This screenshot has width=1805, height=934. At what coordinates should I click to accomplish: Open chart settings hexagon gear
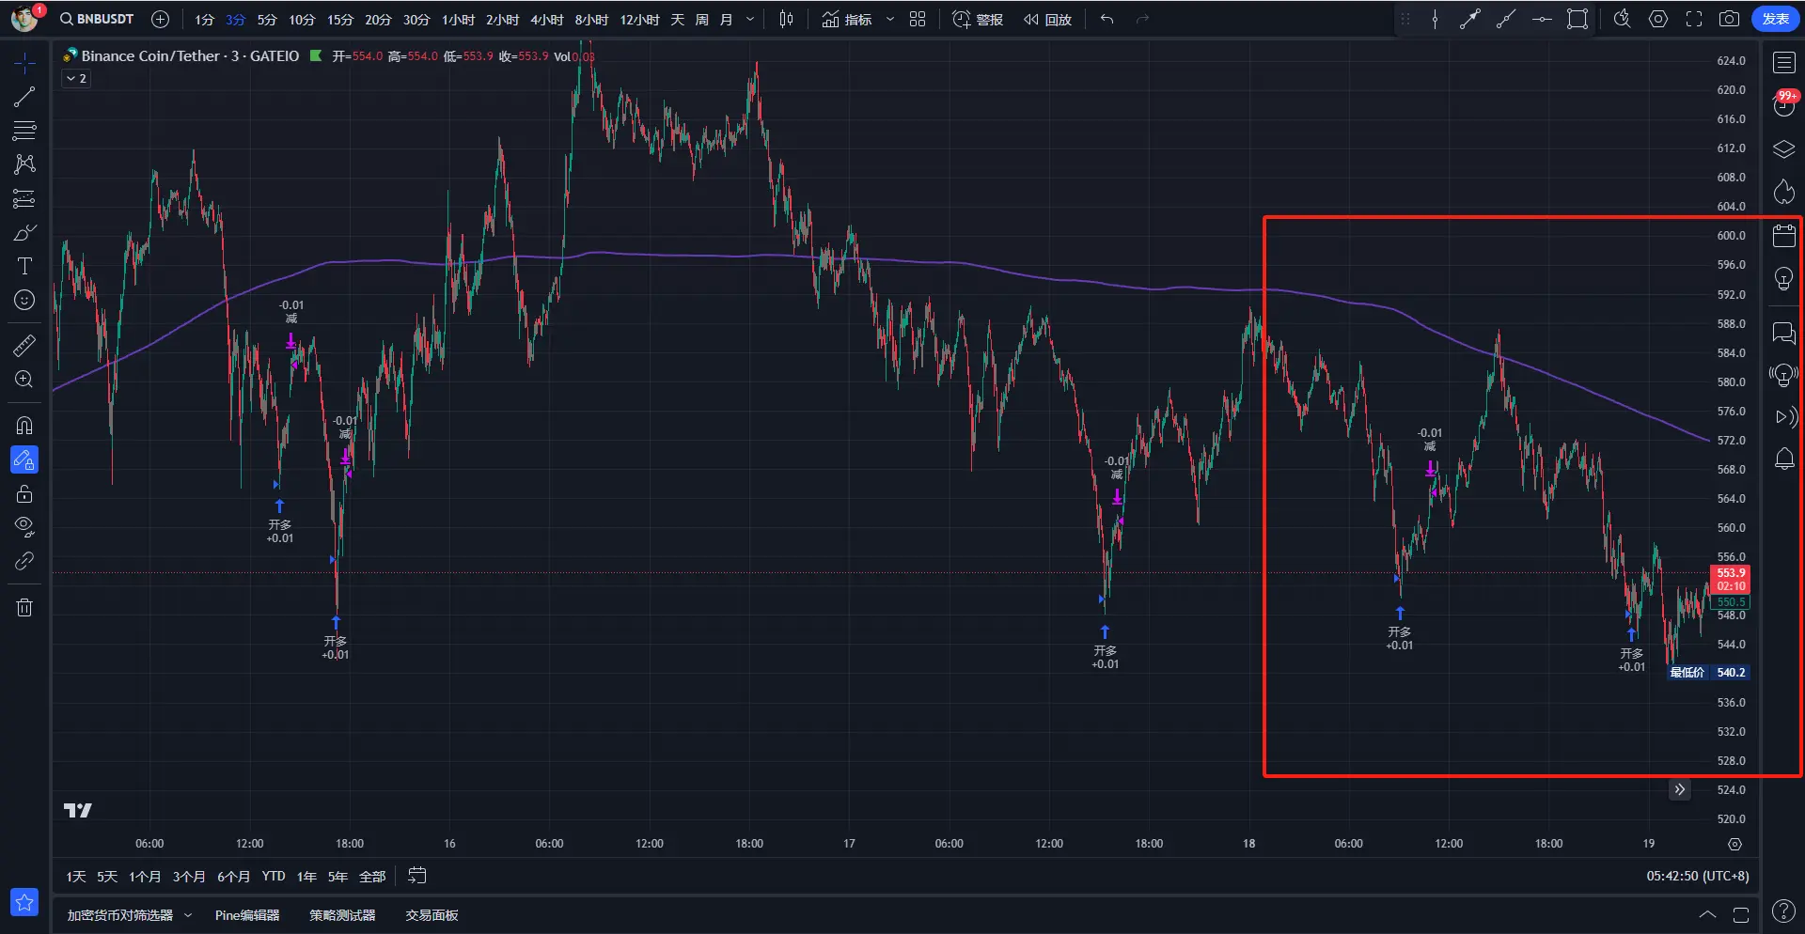tap(1658, 20)
